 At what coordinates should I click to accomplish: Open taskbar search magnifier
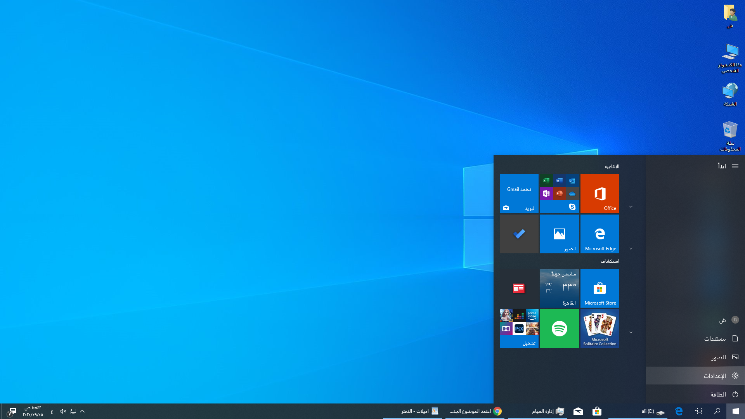(x=717, y=411)
